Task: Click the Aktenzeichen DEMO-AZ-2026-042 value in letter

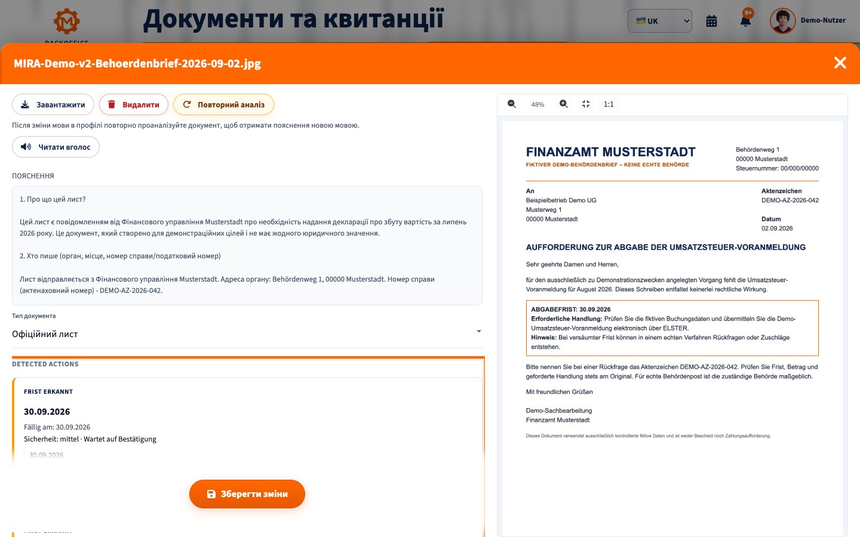Action: (x=790, y=200)
